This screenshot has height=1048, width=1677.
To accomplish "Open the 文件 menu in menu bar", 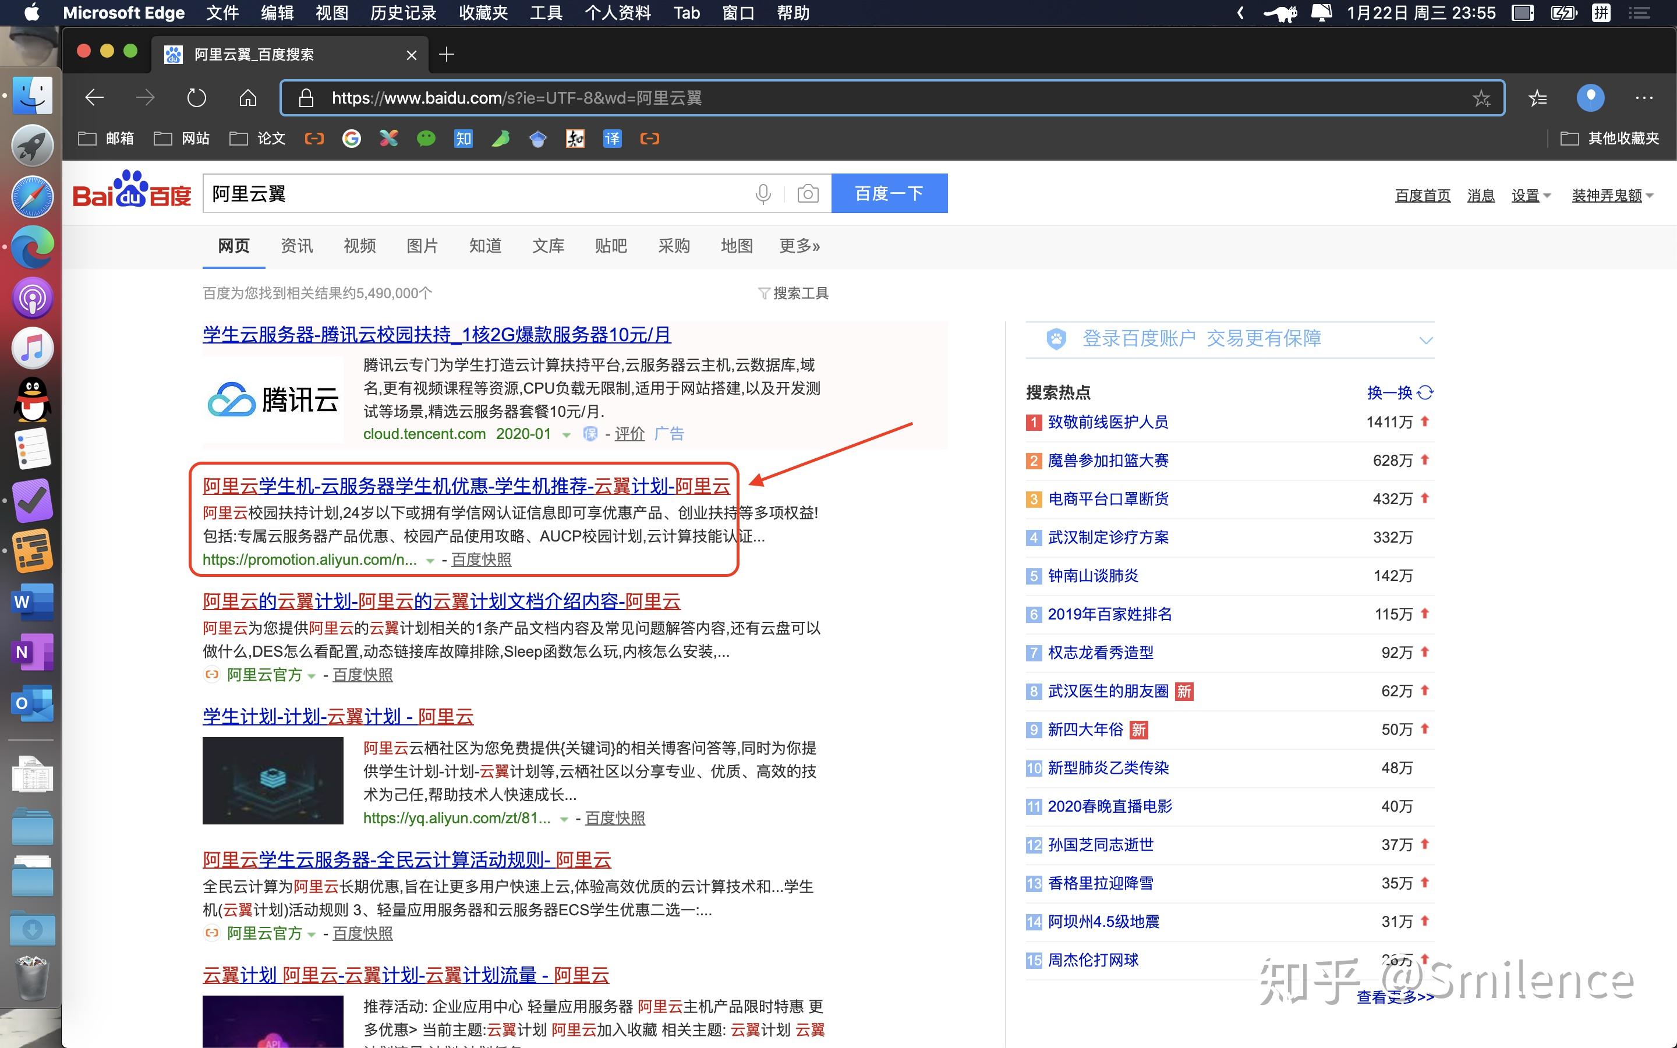I will [x=222, y=13].
